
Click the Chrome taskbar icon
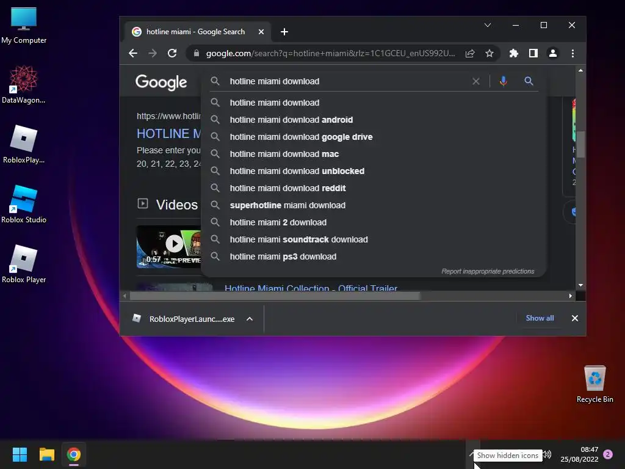(x=74, y=454)
